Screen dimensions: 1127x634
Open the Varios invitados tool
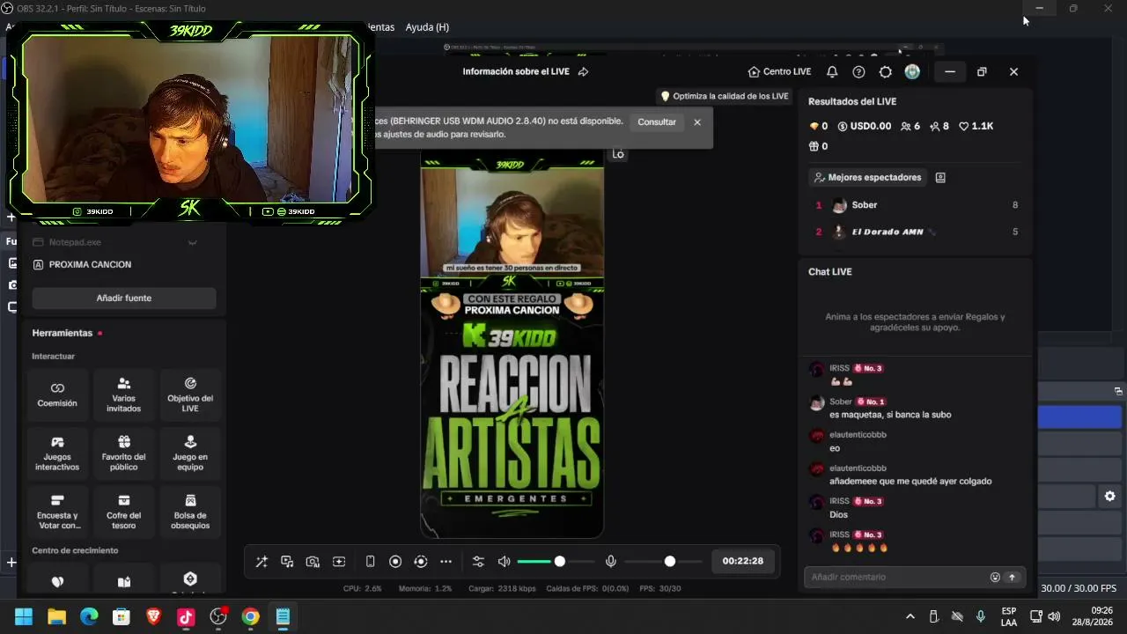(123, 394)
